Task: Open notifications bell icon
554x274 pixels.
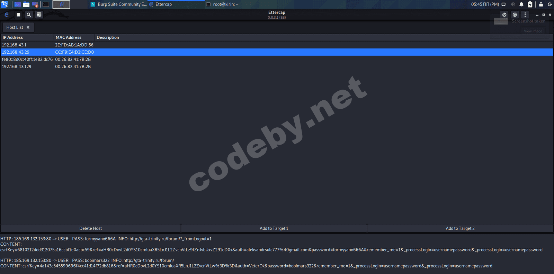Action: pyautogui.click(x=521, y=4)
